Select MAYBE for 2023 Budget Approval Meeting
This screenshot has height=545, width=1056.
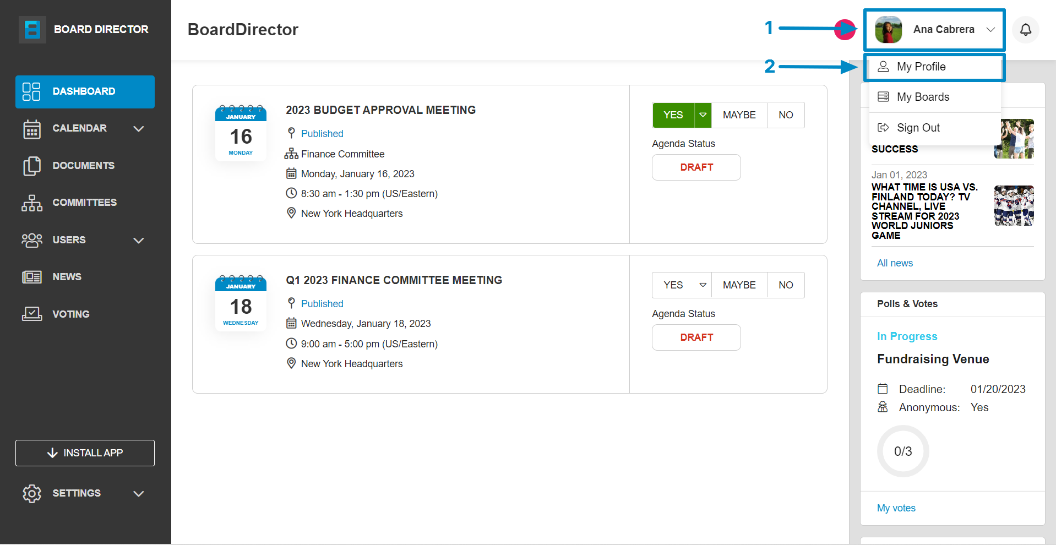point(739,115)
